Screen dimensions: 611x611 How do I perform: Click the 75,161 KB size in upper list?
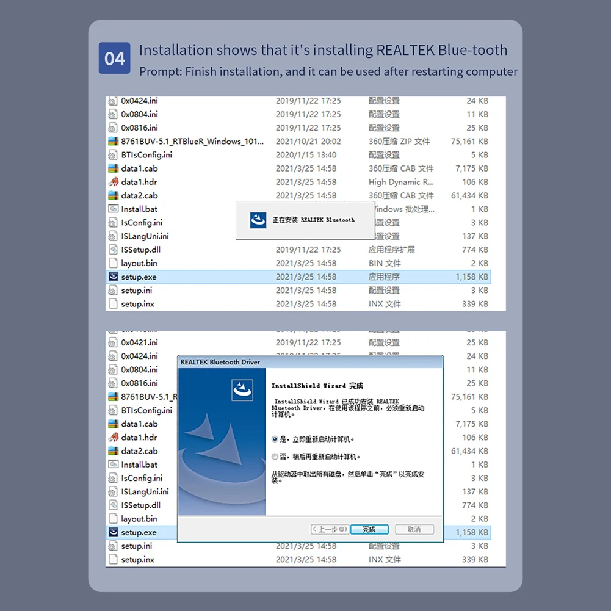point(469,142)
